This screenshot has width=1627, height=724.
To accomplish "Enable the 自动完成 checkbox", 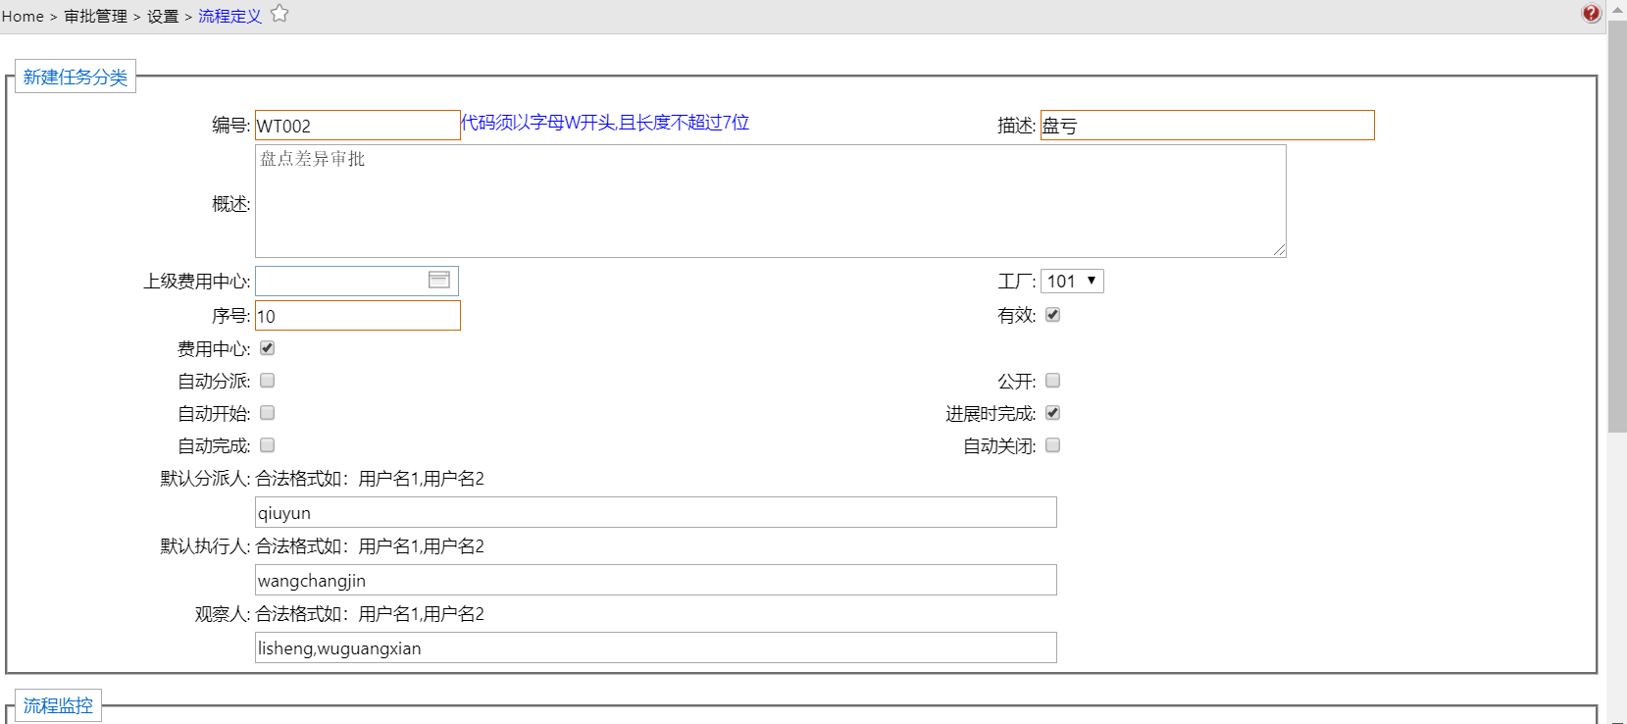I will (267, 445).
